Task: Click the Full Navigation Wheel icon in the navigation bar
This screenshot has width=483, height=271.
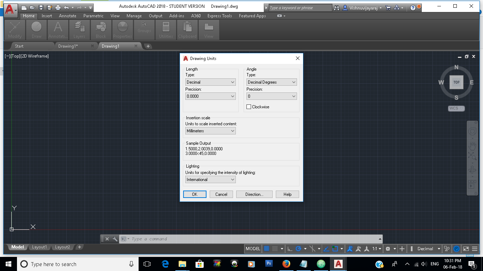Action: pos(472,132)
